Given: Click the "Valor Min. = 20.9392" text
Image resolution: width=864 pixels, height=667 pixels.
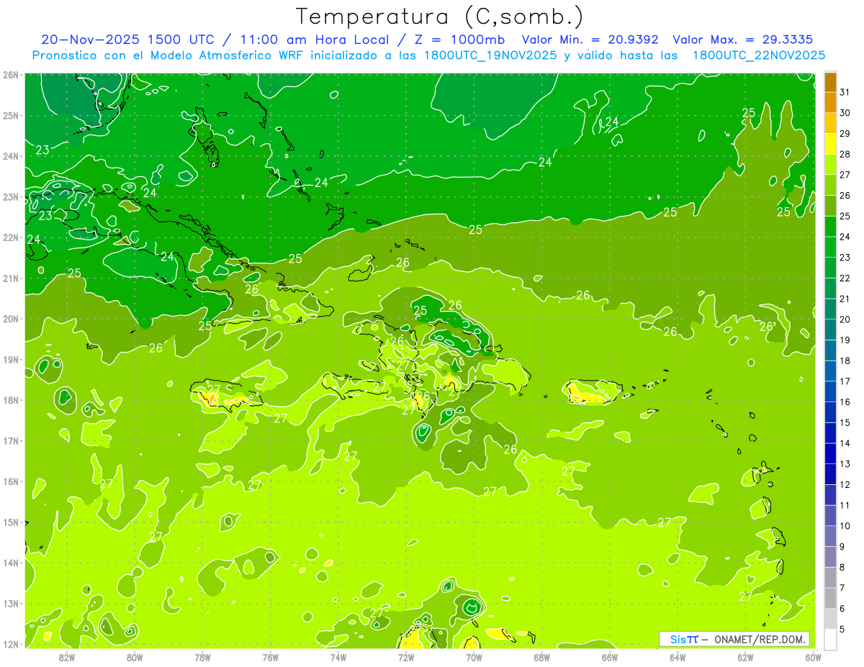Looking at the screenshot, I should 590,40.
